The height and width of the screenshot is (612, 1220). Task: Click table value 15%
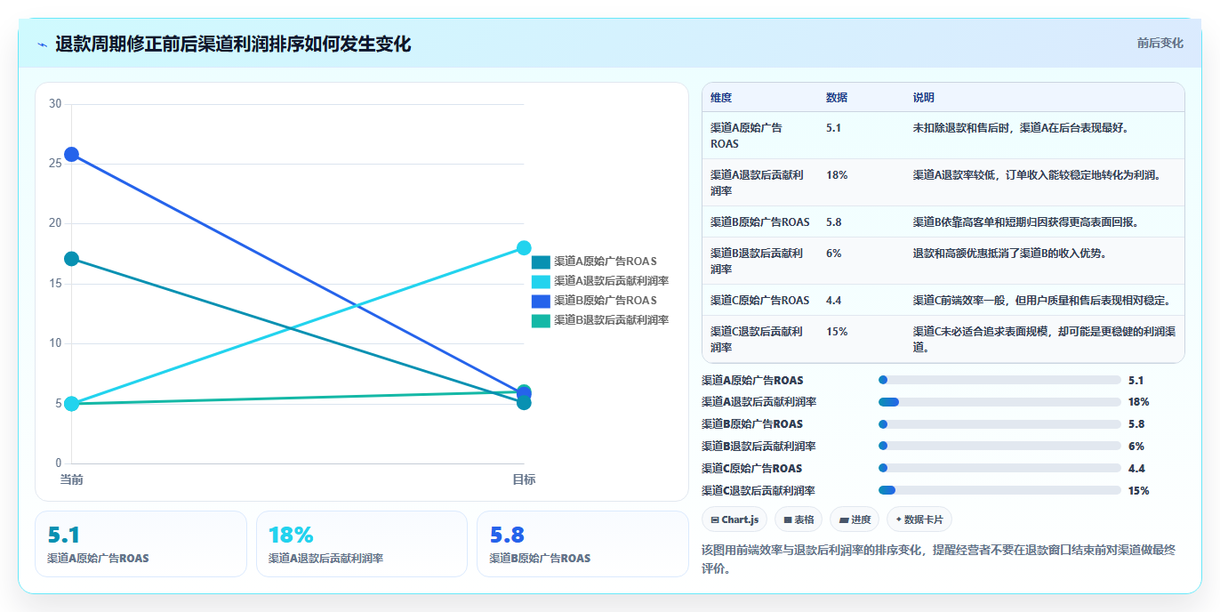837,332
